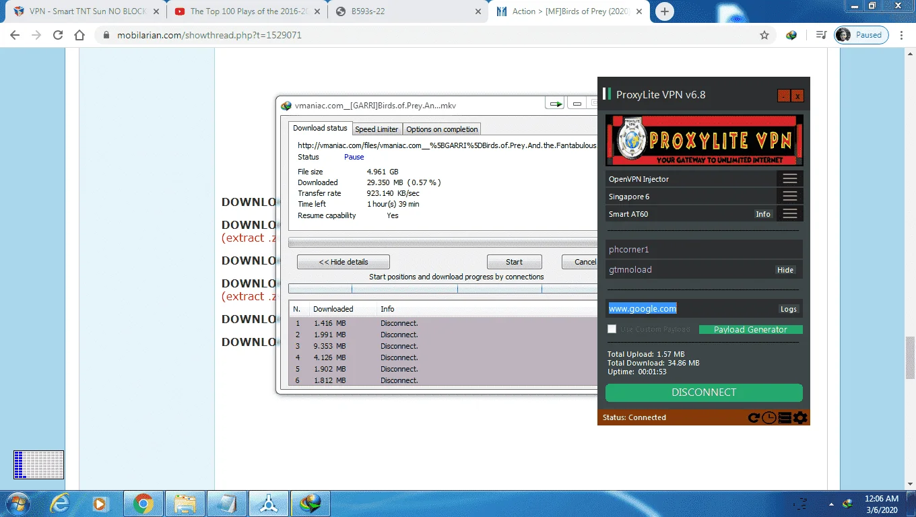Click the Paused profile button
This screenshot has width=916, height=517.
click(x=861, y=35)
